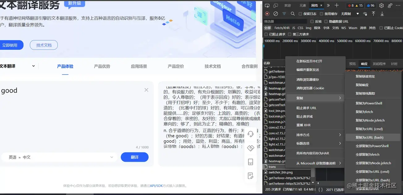This screenshot has width=403, height=195.
Task: Close the 网络 tab with its x
Action: pyautogui.click(x=321, y=6)
